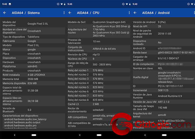Select the '826 MB' available memory value
Screen dimensions: 195x139
(x=32, y=83)
